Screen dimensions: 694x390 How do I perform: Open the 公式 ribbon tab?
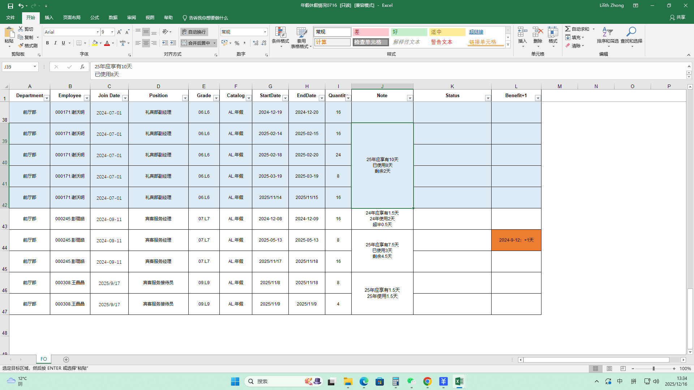[x=95, y=18]
